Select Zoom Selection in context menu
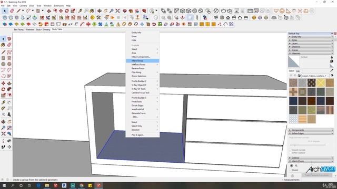This screenshot has height=189, width=337. click(143, 76)
